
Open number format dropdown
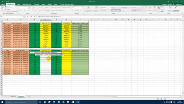click(x=83, y=8)
